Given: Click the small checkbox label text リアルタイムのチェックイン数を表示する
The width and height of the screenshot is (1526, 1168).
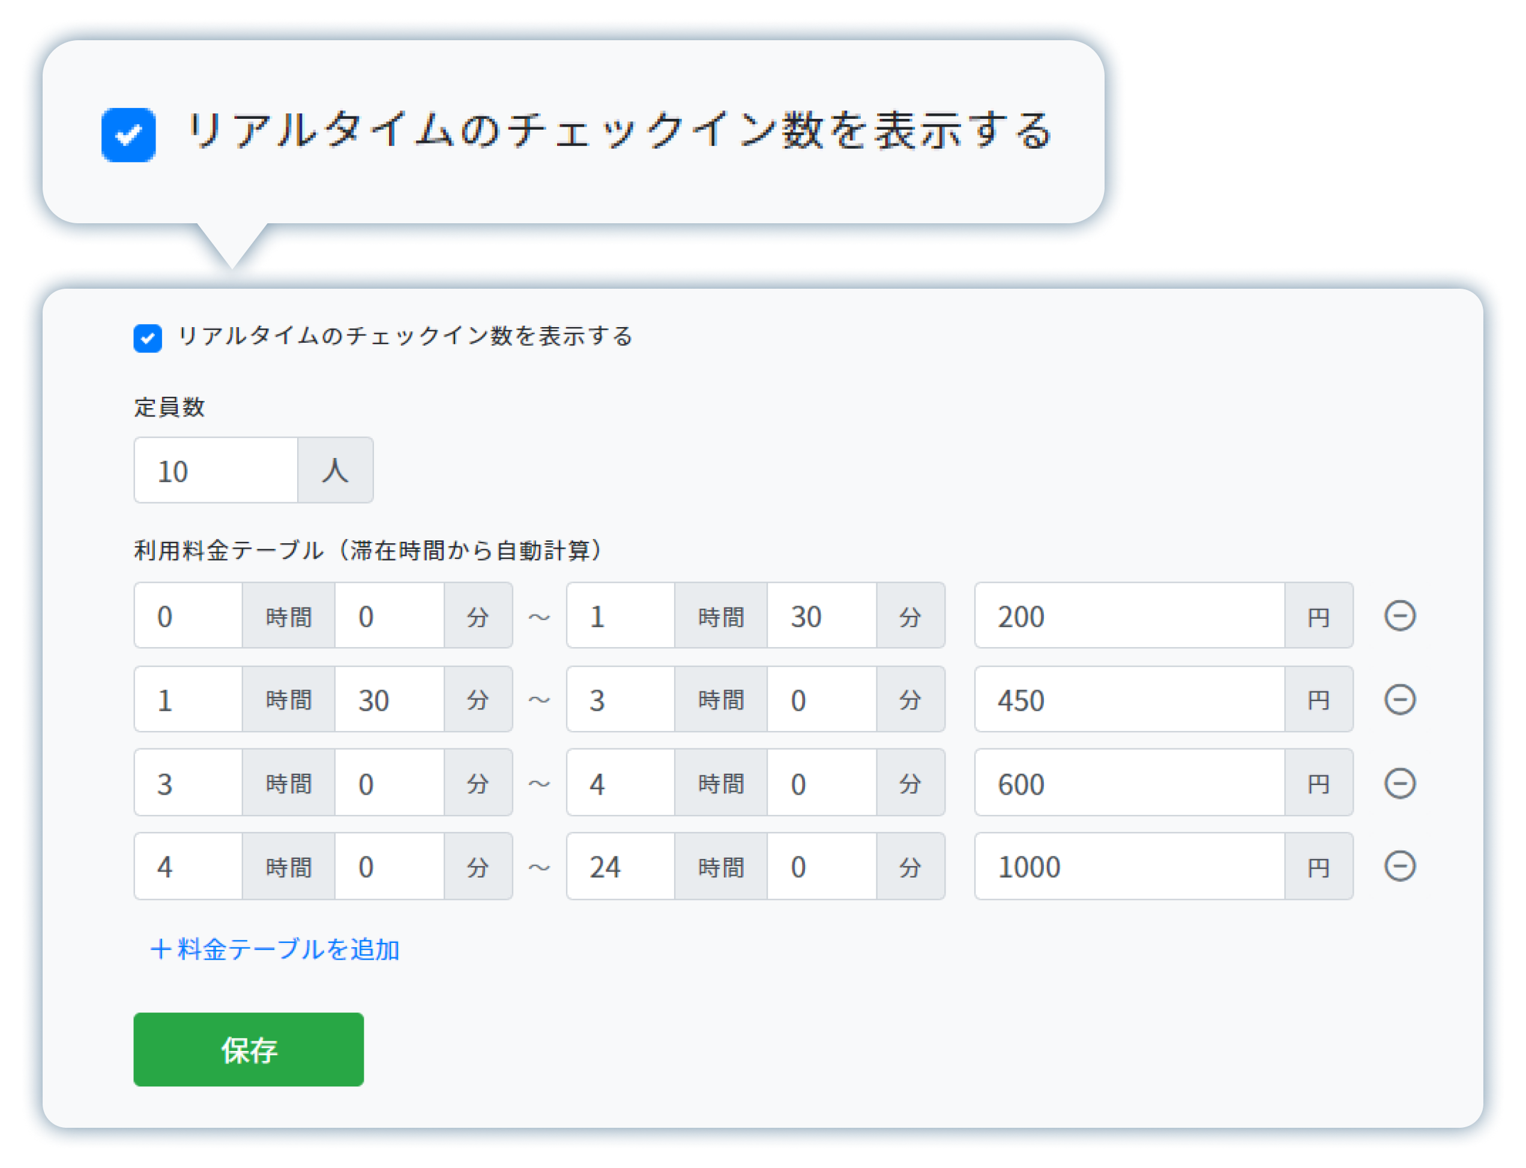Looking at the screenshot, I should pos(405,337).
